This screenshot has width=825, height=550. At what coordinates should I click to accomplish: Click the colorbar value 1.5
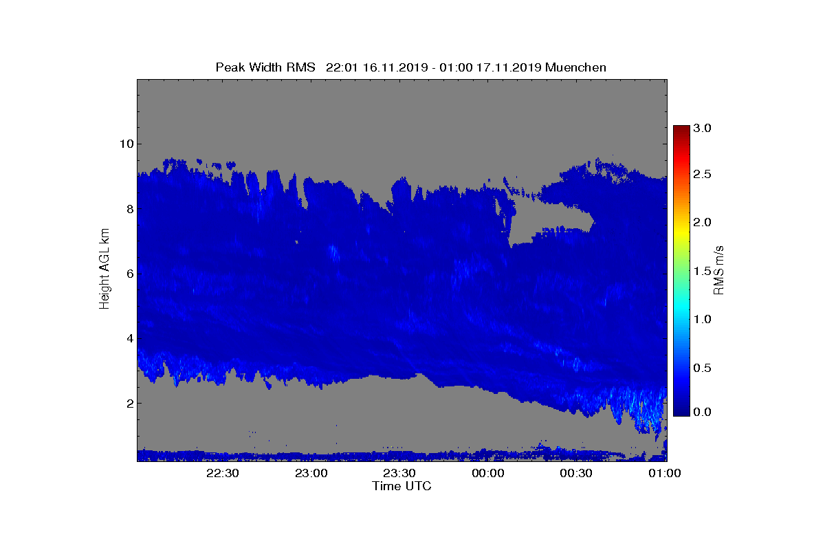point(702,271)
